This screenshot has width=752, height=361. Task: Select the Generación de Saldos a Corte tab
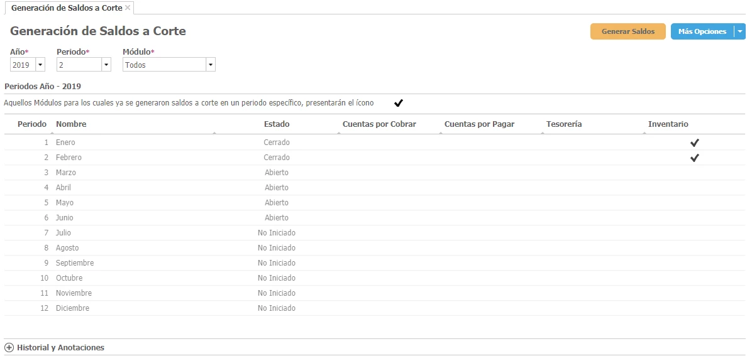pyautogui.click(x=66, y=8)
